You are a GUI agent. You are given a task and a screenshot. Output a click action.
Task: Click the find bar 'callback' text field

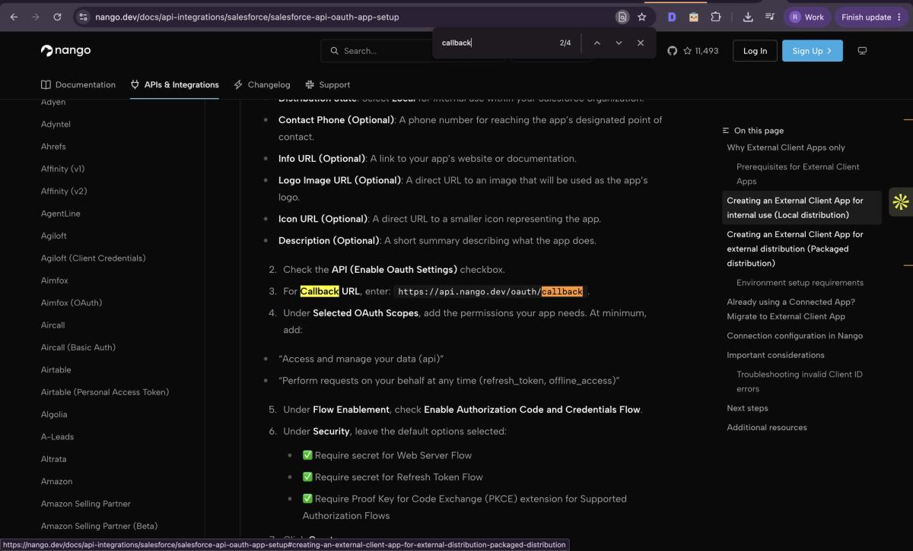point(495,43)
